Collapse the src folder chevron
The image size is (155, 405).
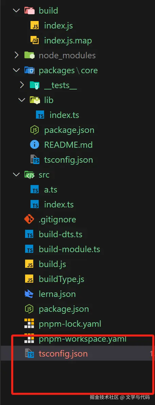click(16, 175)
